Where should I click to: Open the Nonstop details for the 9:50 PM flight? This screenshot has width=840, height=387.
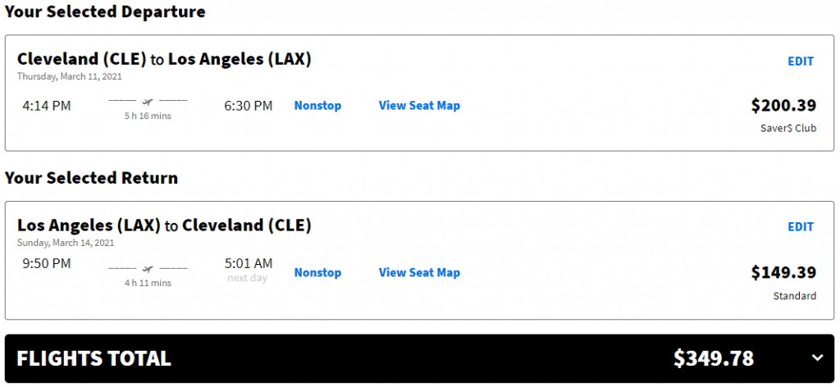[x=317, y=272]
